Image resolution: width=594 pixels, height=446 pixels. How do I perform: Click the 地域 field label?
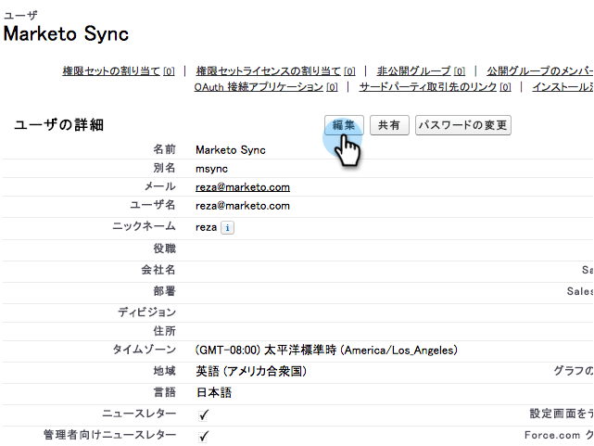coord(164,371)
